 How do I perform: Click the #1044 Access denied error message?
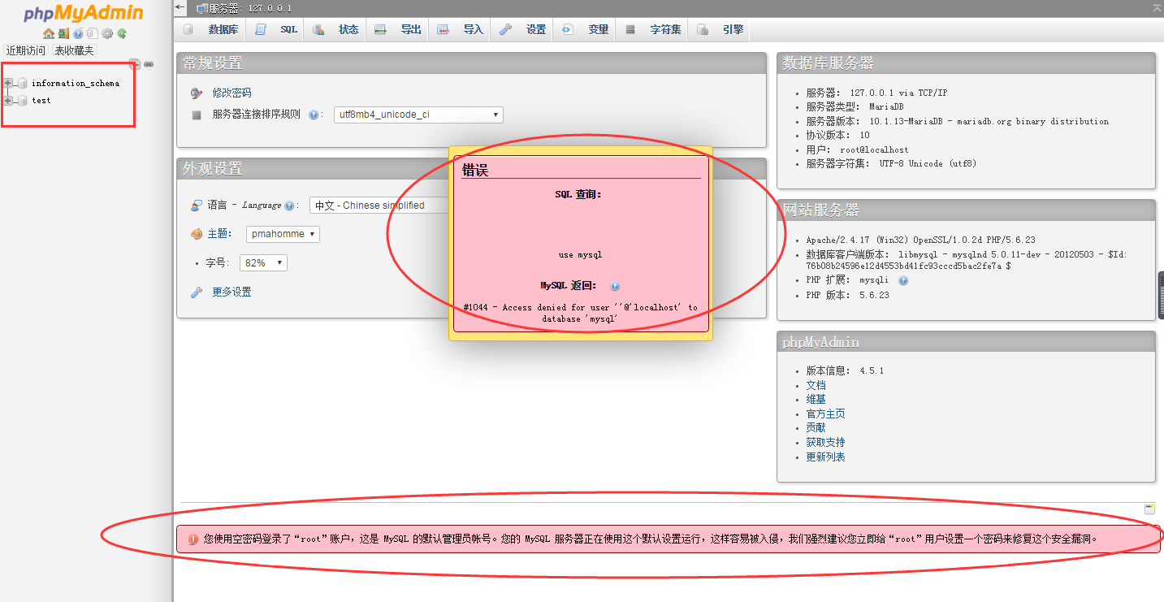tap(580, 313)
